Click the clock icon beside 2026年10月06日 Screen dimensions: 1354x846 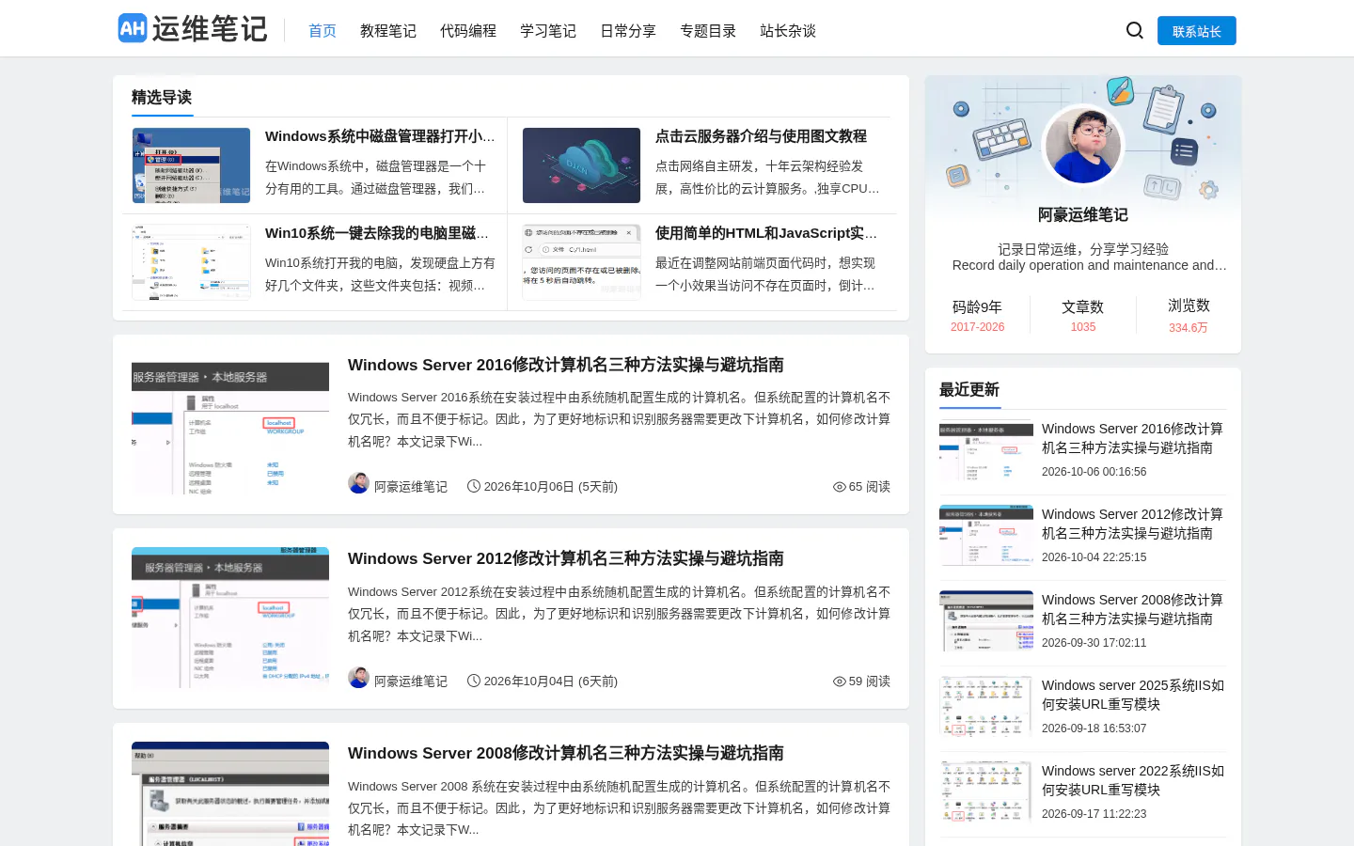[474, 486]
